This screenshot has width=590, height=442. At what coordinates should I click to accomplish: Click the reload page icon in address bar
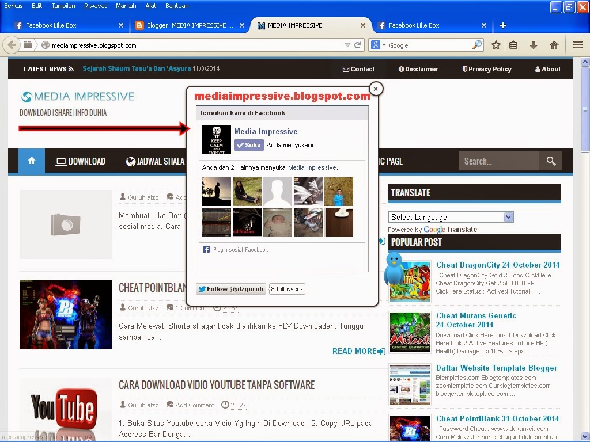pyautogui.click(x=357, y=45)
